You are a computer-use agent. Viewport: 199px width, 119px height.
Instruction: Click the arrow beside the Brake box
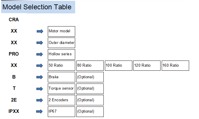point(40,77)
